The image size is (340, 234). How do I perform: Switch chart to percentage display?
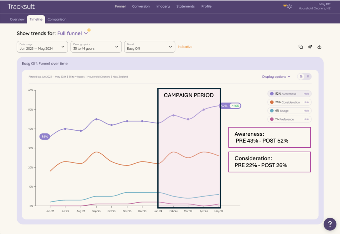click(301, 76)
